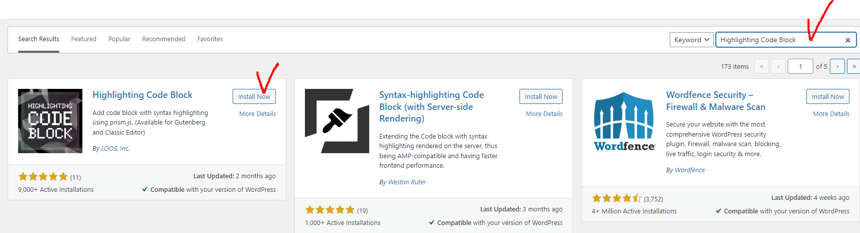View More Details for Highlighting Code Block

[x=257, y=114]
